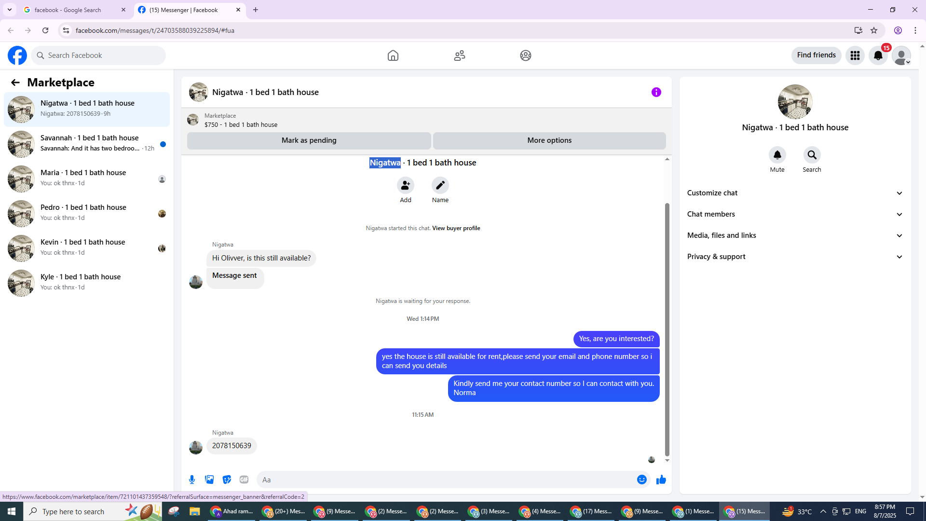926x521 pixels.
Task: Expand Chat members section
Action: [x=795, y=214]
